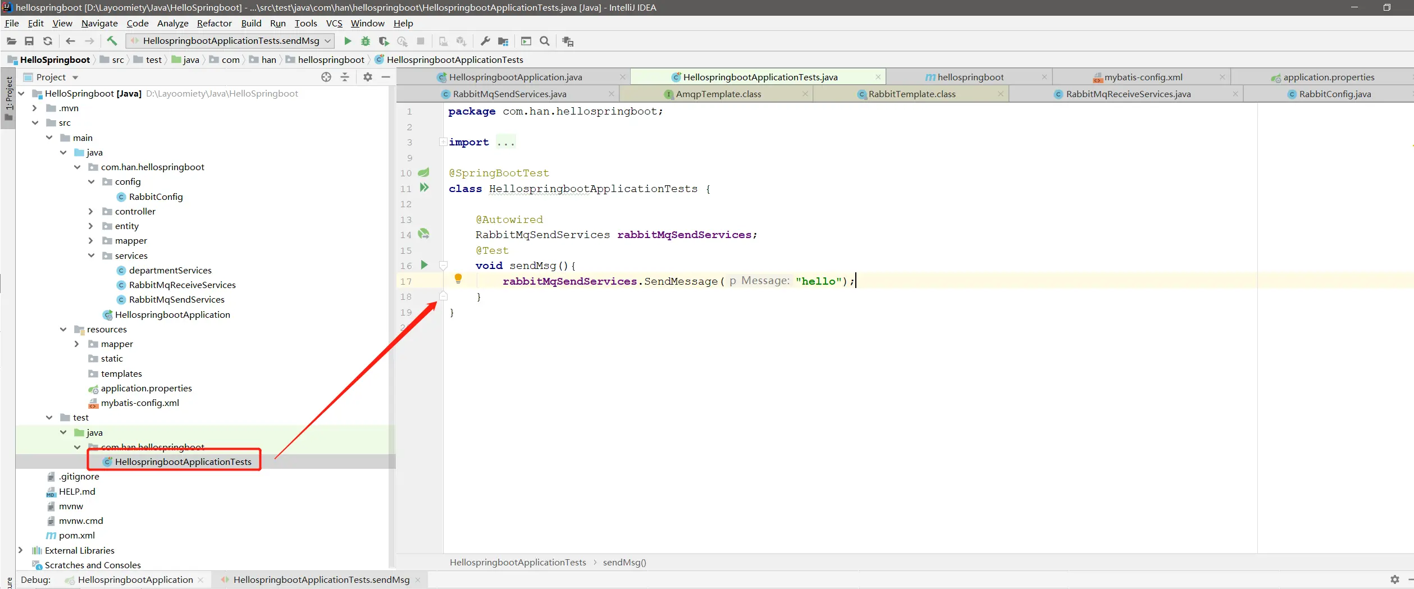The width and height of the screenshot is (1414, 589).
Task: Toggle the folded import block on line 3
Action: pos(443,142)
